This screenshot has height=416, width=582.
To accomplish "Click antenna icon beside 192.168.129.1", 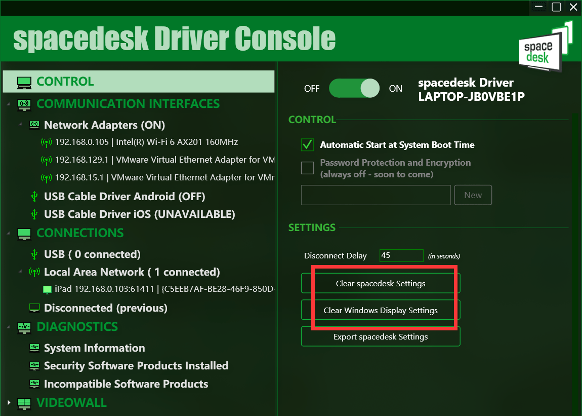I will click(x=46, y=160).
